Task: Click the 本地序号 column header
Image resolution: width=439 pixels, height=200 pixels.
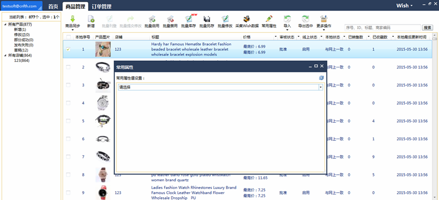Action: [x=83, y=37]
